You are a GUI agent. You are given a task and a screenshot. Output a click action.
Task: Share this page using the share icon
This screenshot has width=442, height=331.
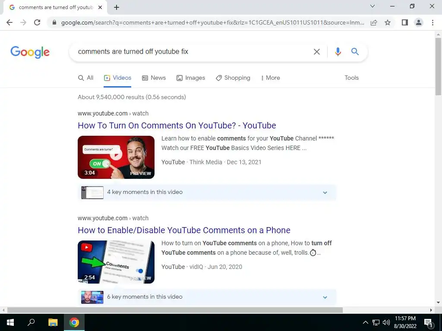[x=374, y=22]
